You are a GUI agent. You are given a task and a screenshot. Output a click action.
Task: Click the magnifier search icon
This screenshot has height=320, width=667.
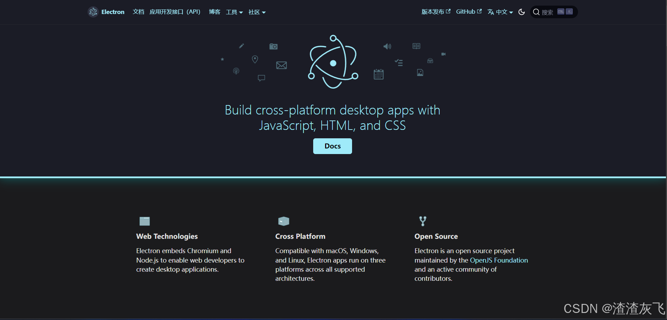pos(536,12)
